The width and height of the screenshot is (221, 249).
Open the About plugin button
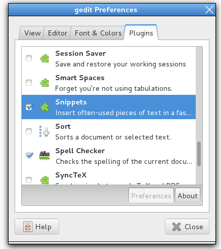(188, 196)
